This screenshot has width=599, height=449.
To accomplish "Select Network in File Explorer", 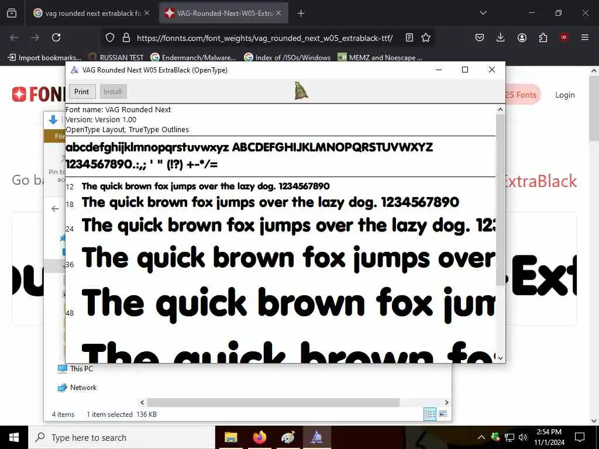I will tap(77, 388).
